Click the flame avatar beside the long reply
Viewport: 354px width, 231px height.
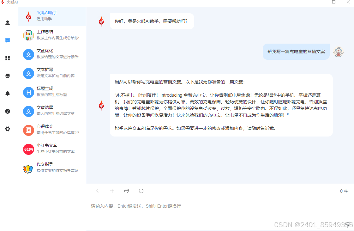click(101, 105)
